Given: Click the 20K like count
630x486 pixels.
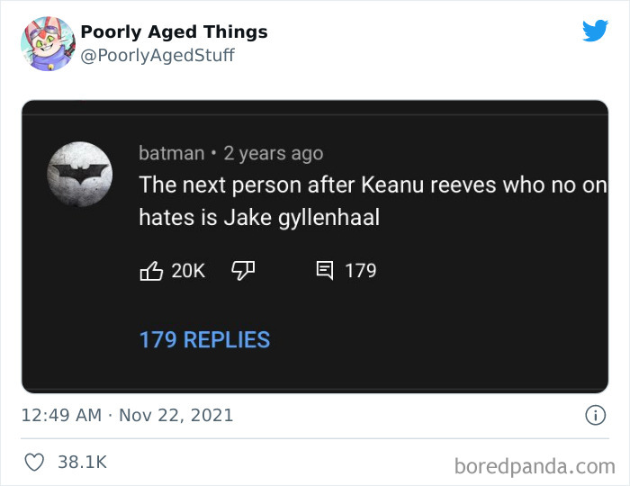Looking at the screenshot, I should [x=188, y=270].
